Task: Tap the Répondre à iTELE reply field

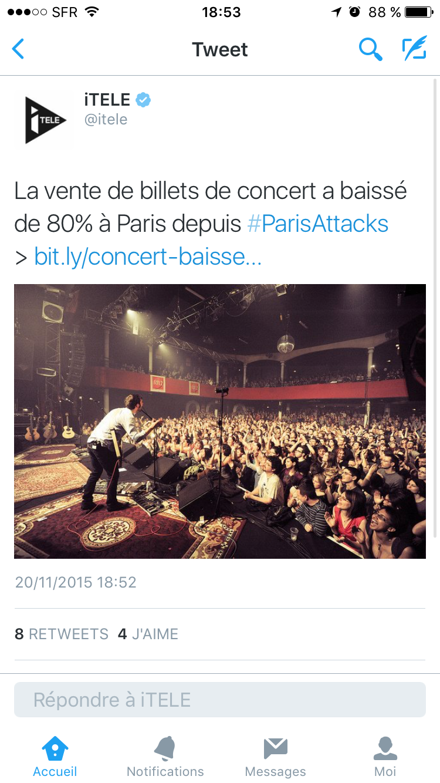Action: 220,700
